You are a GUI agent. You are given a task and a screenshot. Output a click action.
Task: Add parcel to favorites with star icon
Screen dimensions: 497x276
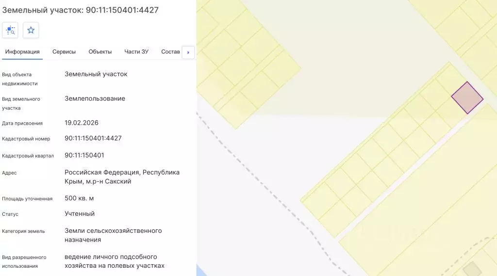click(x=31, y=30)
